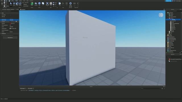Open the Material Manager icon
The height and width of the screenshot is (102, 182).
click(47, 4)
